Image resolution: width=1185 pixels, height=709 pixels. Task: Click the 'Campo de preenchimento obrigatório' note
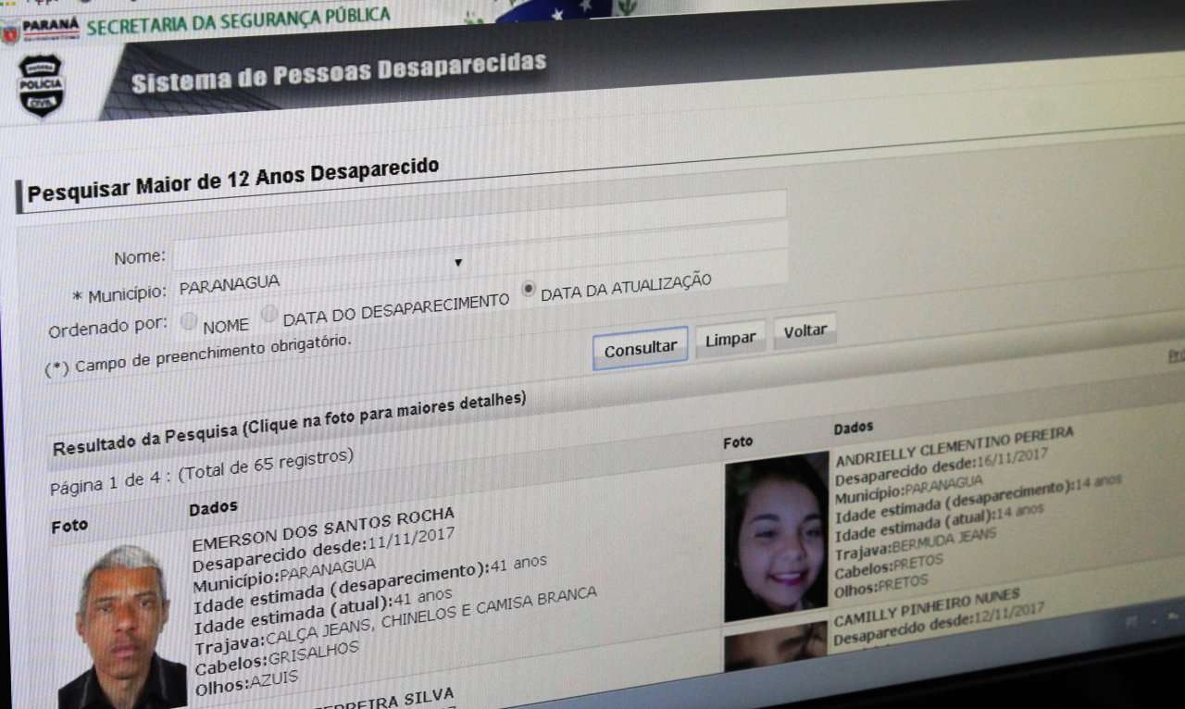pyautogui.click(x=199, y=354)
